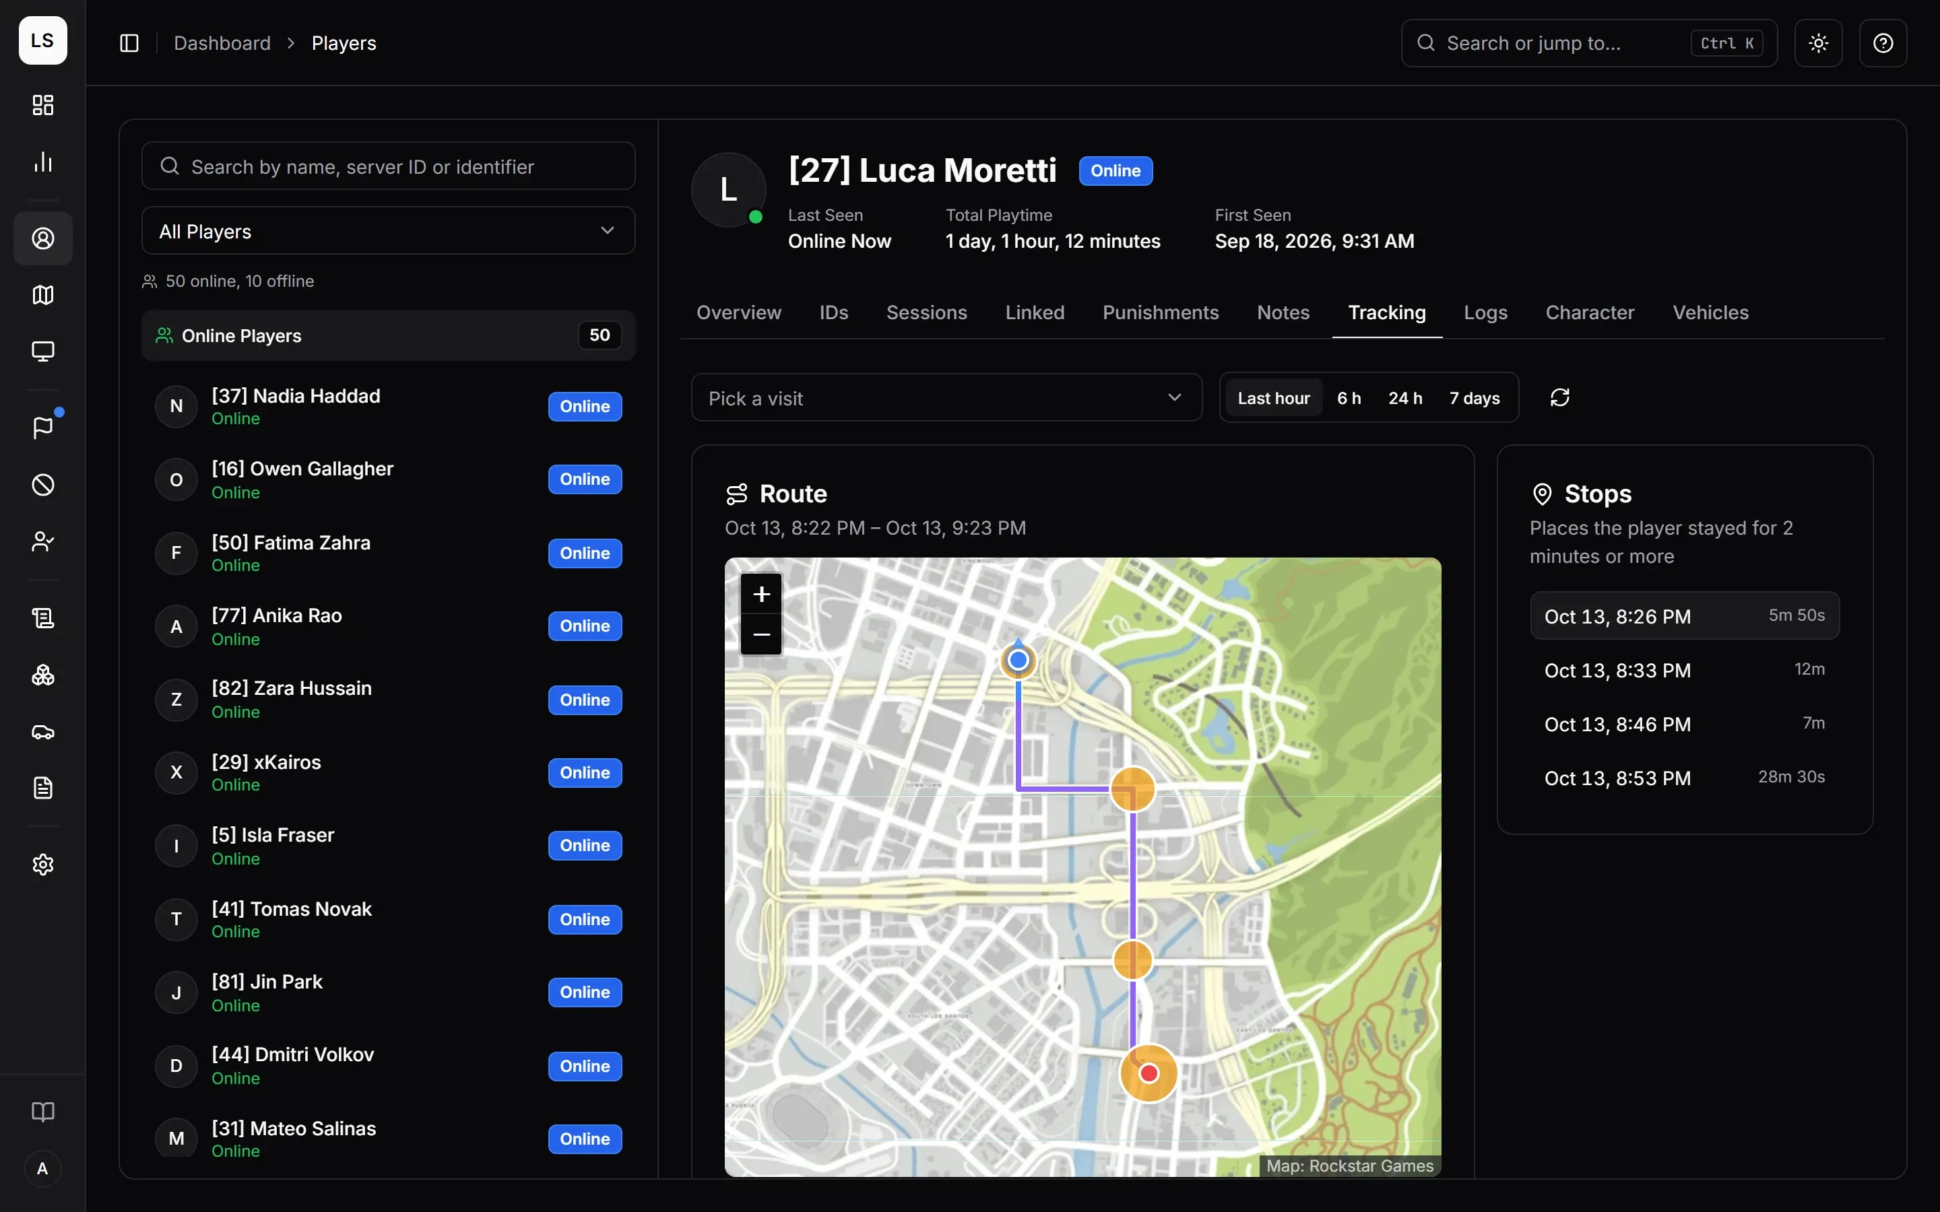Open the monitor icon in sidebar
The height and width of the screenshot is (1212, 1940).
click(43, 351)
